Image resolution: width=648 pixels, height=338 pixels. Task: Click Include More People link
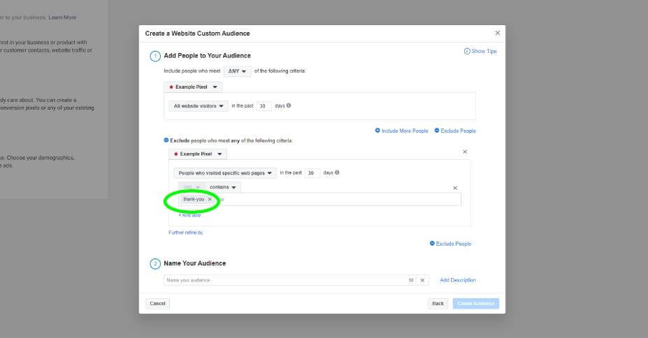[401, 131]
